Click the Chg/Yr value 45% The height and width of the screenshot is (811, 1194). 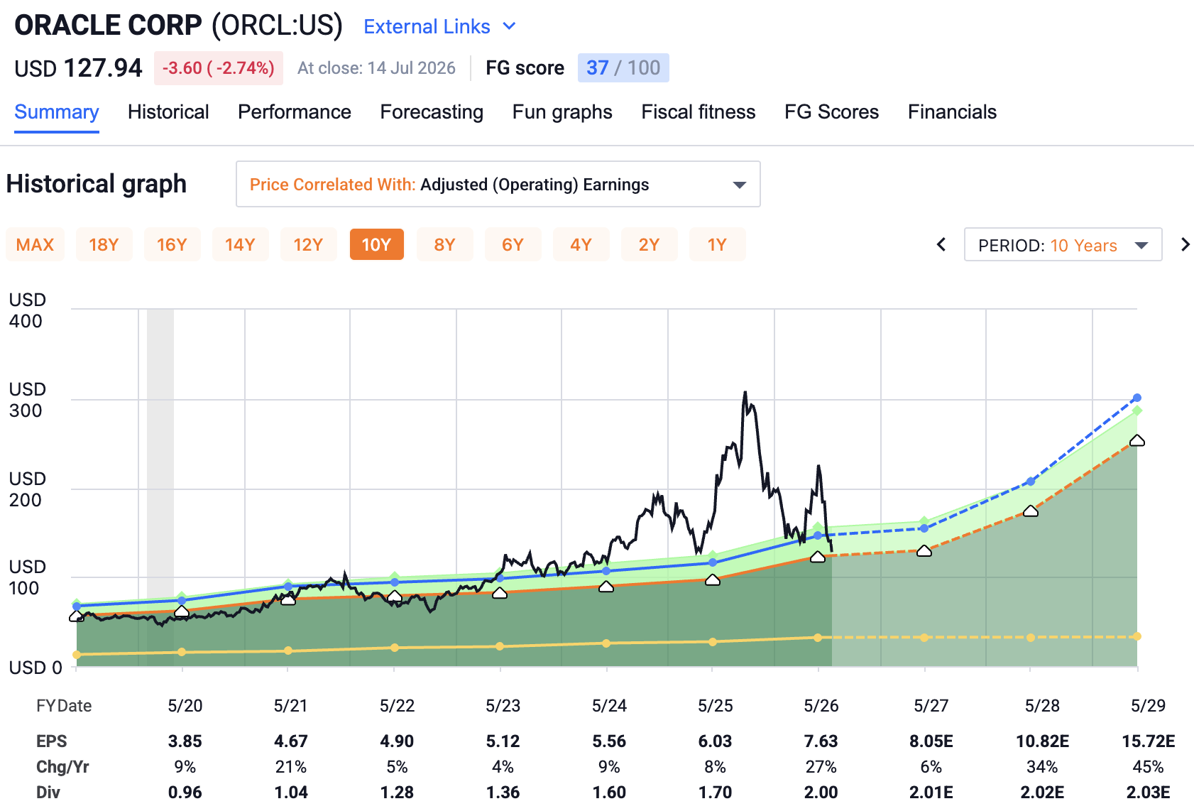pos(1149,767)
